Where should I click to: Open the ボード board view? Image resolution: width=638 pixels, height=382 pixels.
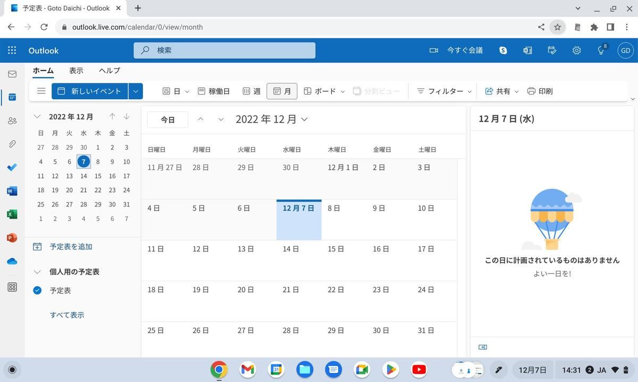tap(320, 91)
